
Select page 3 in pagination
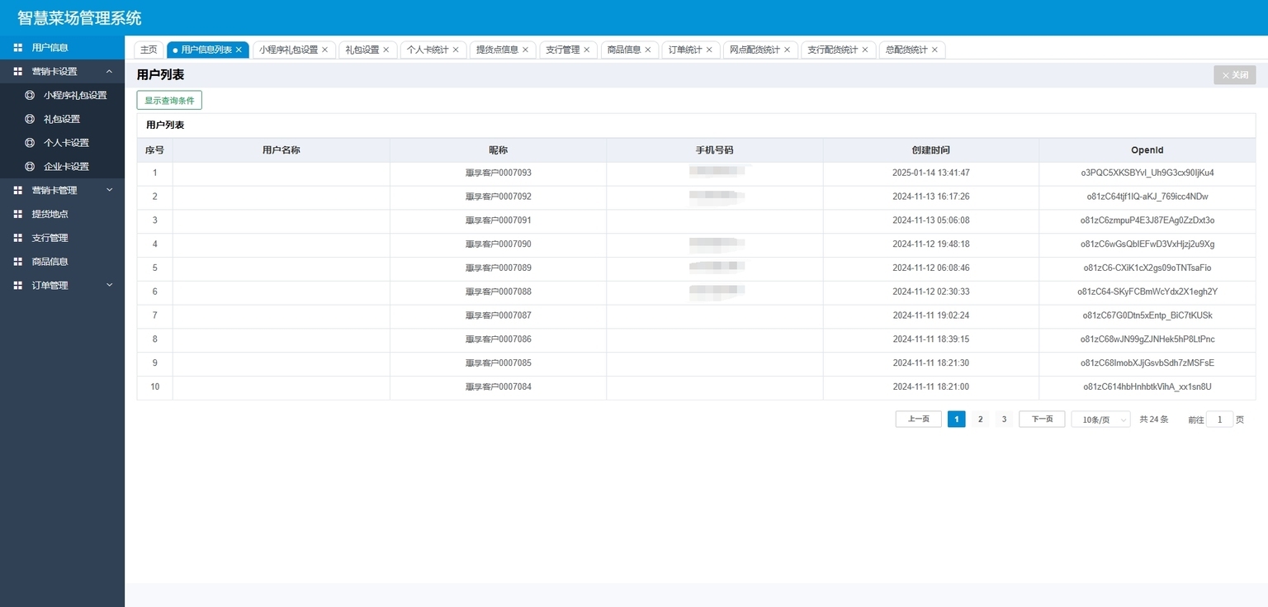click(x=1004, y=420)
